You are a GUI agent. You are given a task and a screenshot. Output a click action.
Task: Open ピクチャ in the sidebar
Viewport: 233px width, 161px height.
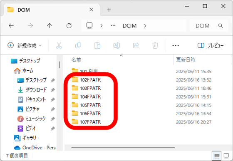pos(29,109)
